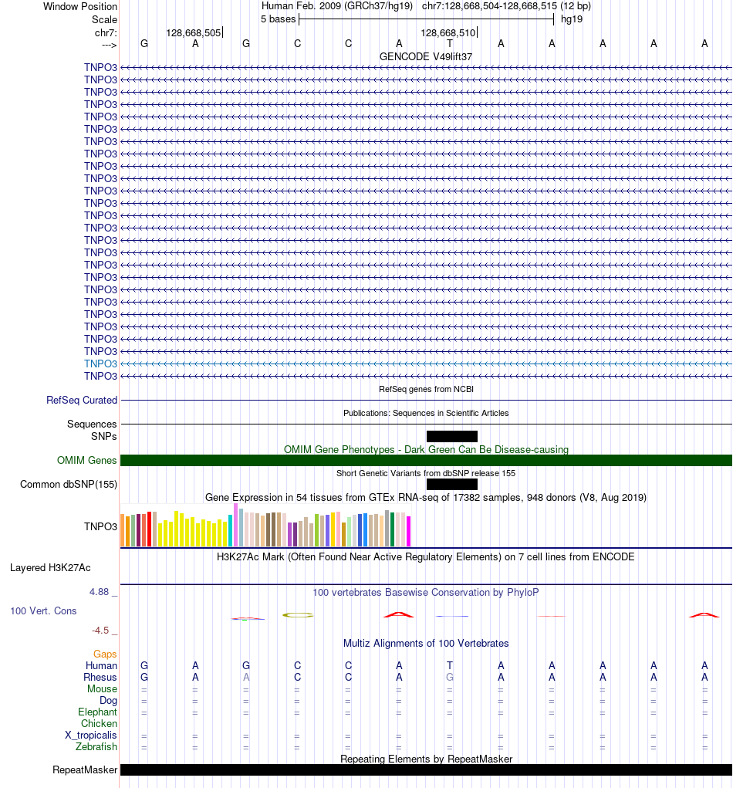Screen dimensions: 733x788
Task: Click the "chr7:" ruler label
Action: pos(106,32)
